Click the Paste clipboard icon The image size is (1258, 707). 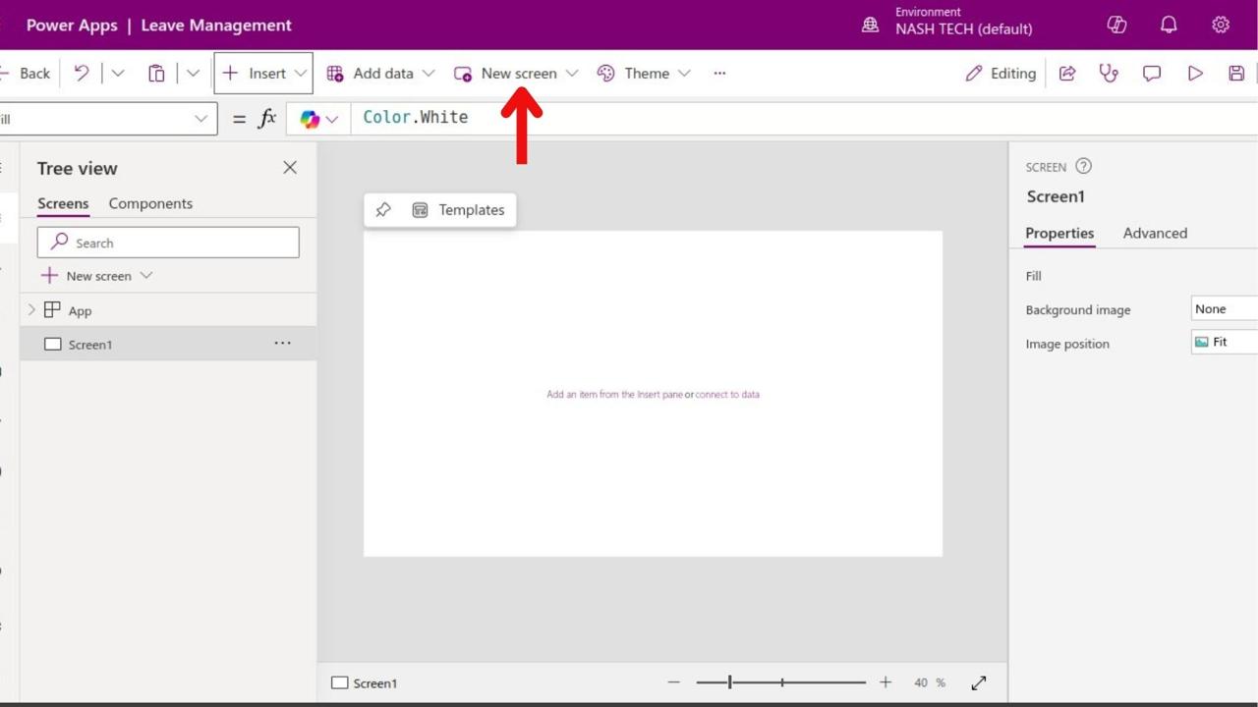(156, 74)
